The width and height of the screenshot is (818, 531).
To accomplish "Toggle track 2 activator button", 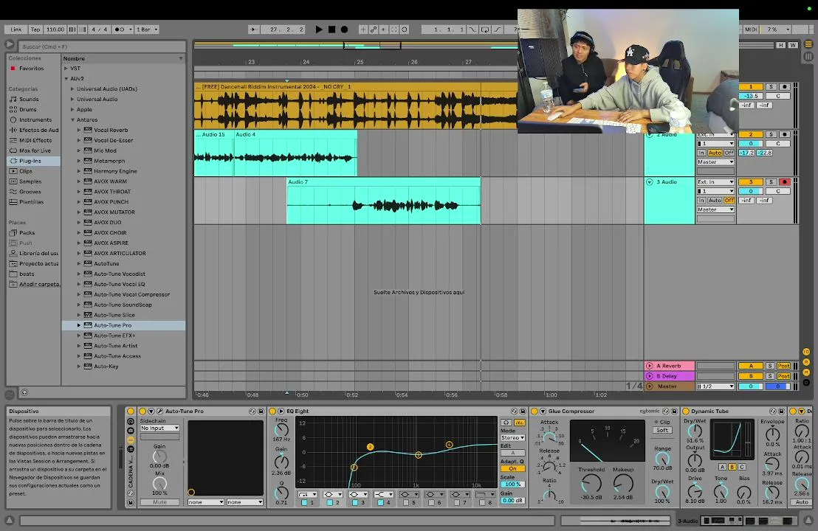I will [x=751, y=134].
